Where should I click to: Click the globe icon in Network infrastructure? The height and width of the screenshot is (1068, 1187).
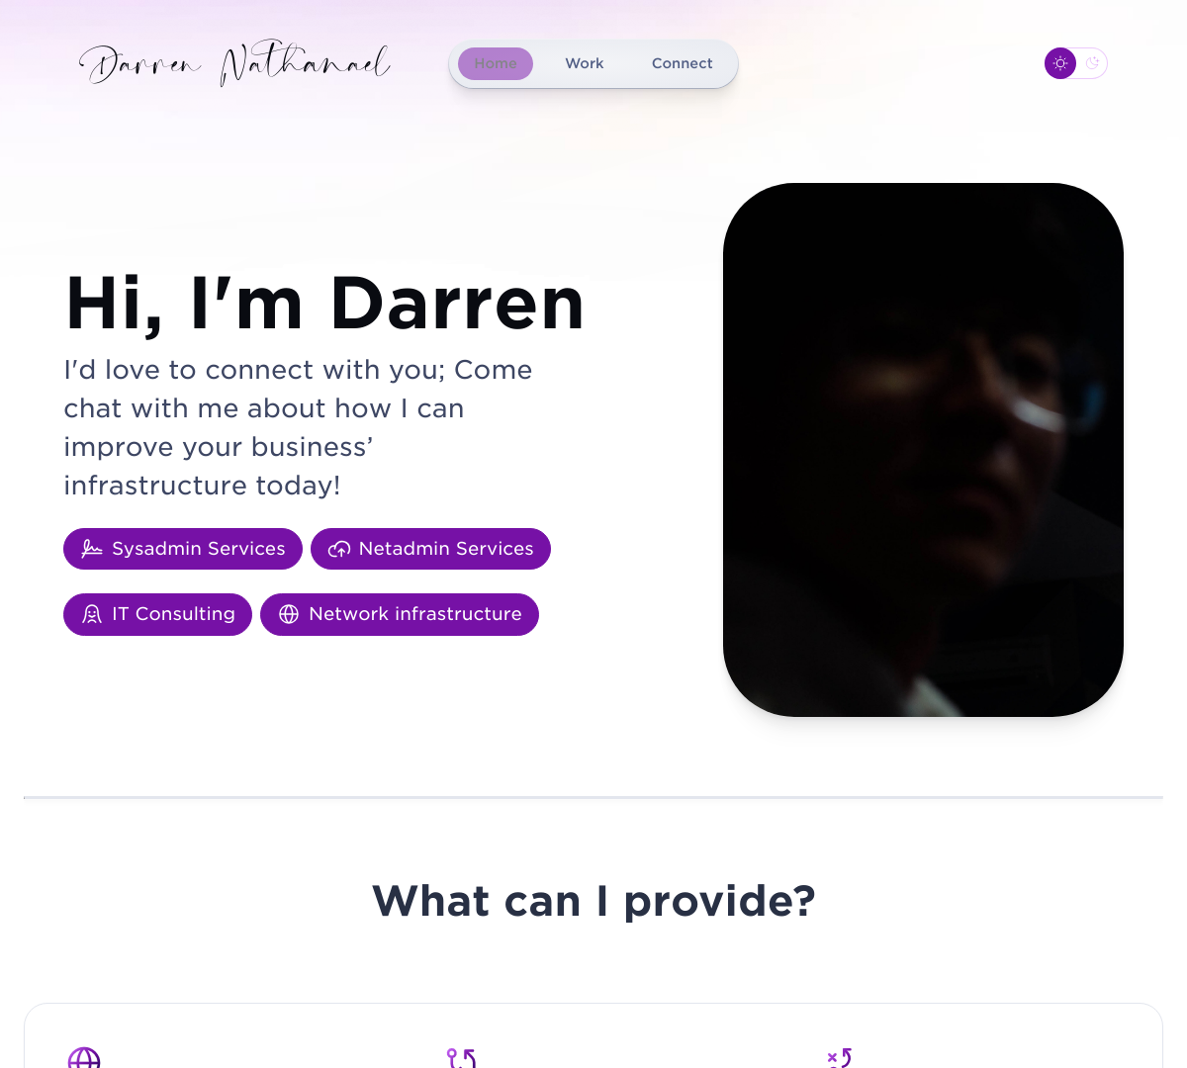(289, 614)
